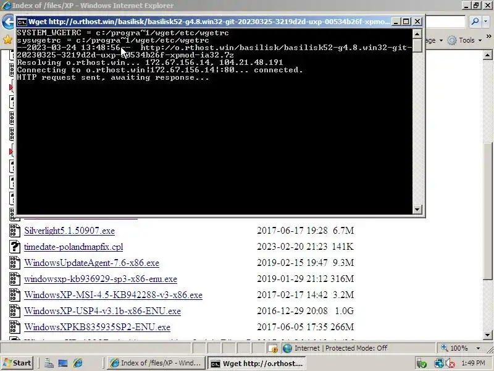
Task: Open WindowsXP-USP4-v3.1b-x86-ENU.exe link
Action: (103, 311)
